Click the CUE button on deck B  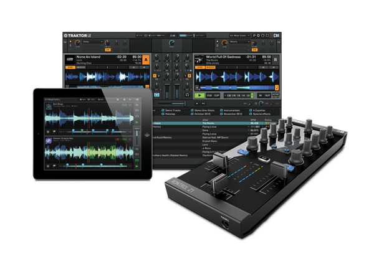coord(209,95)
